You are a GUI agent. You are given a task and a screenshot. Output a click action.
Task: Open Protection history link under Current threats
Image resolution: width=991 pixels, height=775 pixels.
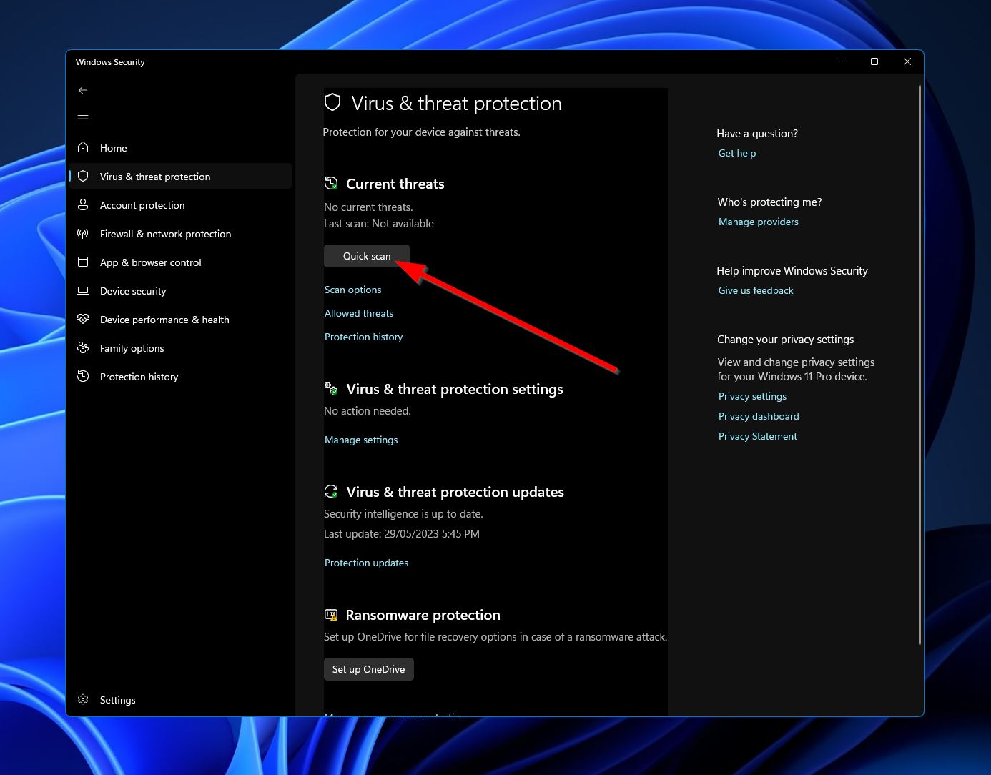364,337
